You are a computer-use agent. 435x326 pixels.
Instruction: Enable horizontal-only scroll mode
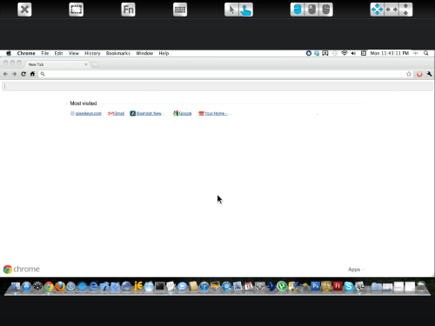[391, 10]
